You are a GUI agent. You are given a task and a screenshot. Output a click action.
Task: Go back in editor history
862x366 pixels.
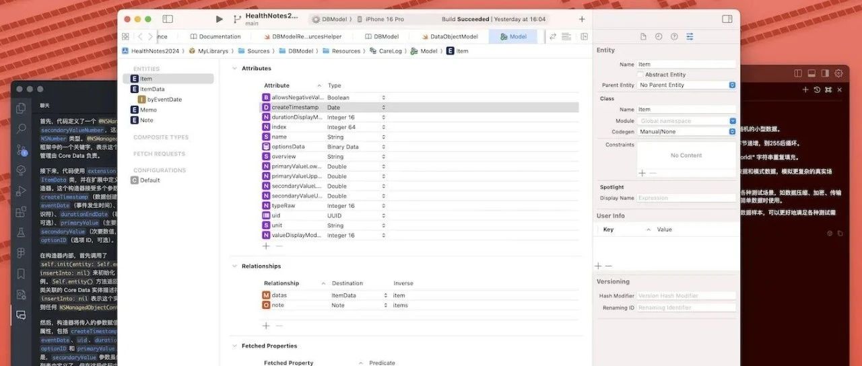click(140, 36)
